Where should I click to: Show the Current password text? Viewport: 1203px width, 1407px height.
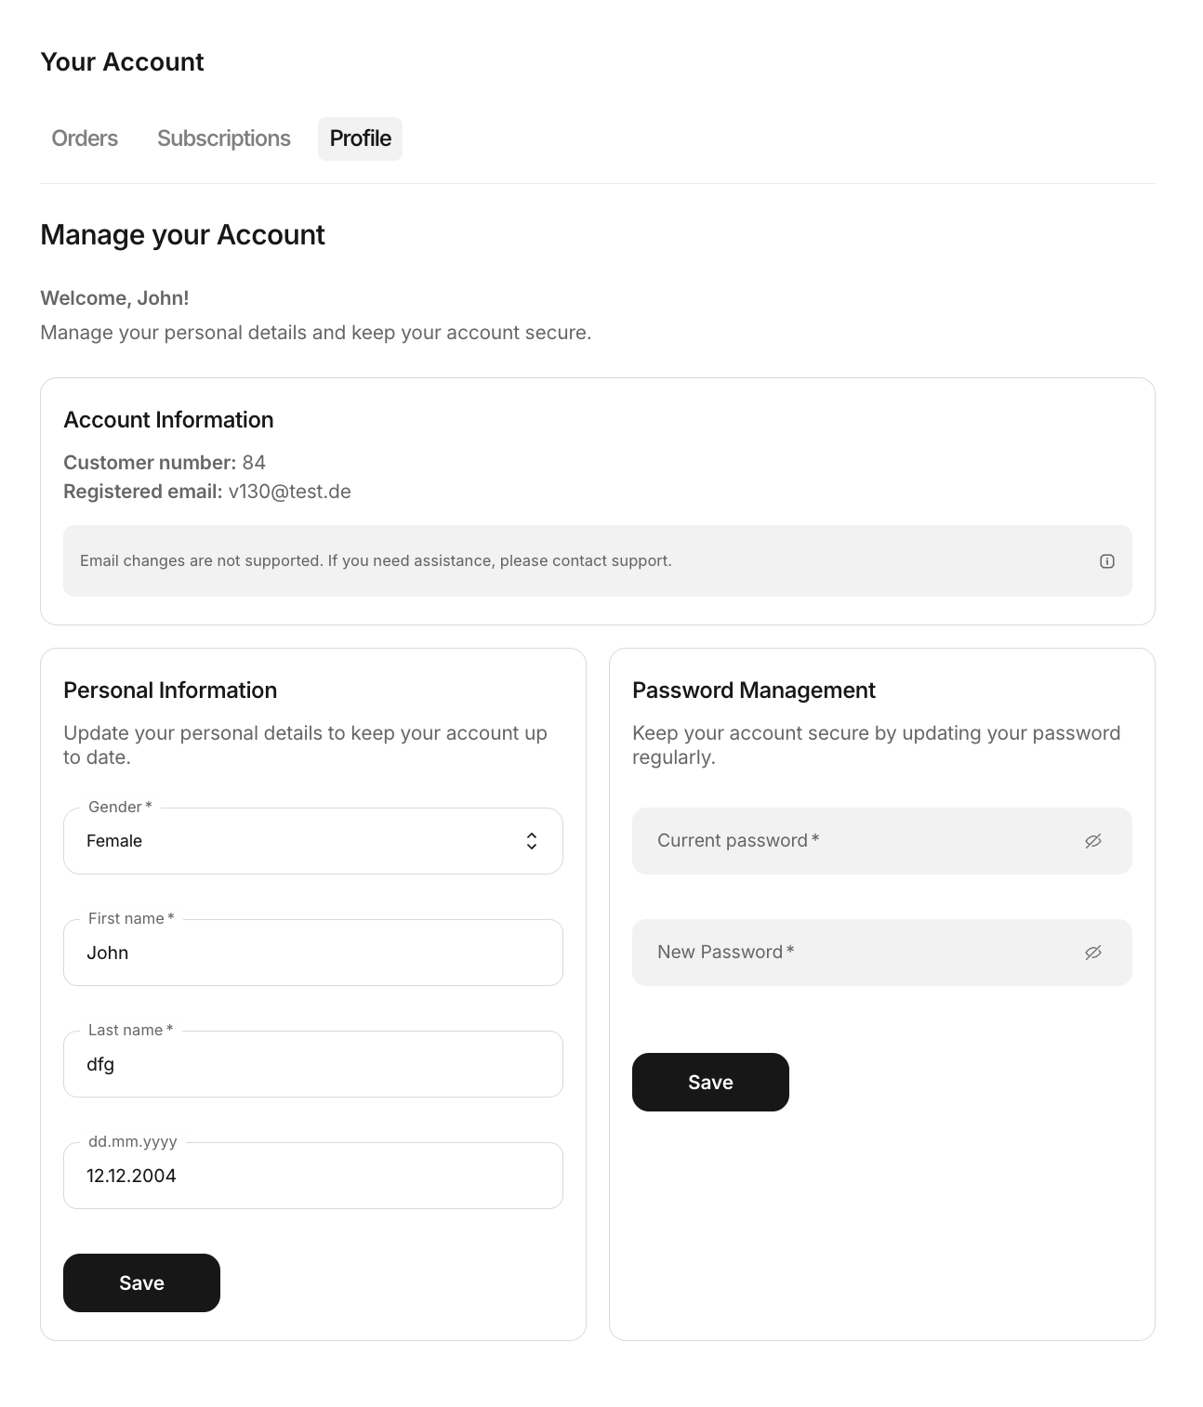(x=1092, y=841)
